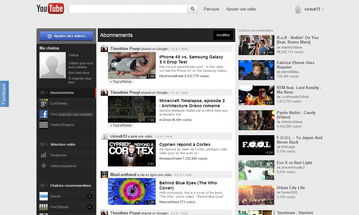The width and height of the screenshot is (359, 215).
Task: Open Tendances section
Action: [x=58, y=155]
